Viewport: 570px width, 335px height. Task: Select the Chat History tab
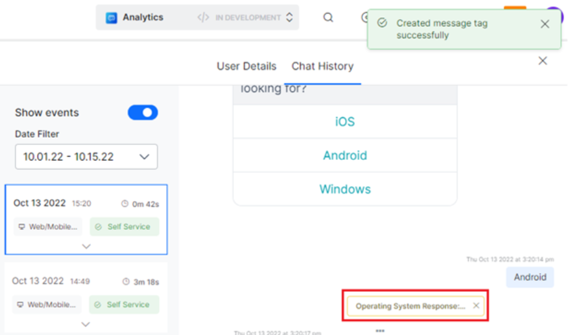[x=322, y=66]
